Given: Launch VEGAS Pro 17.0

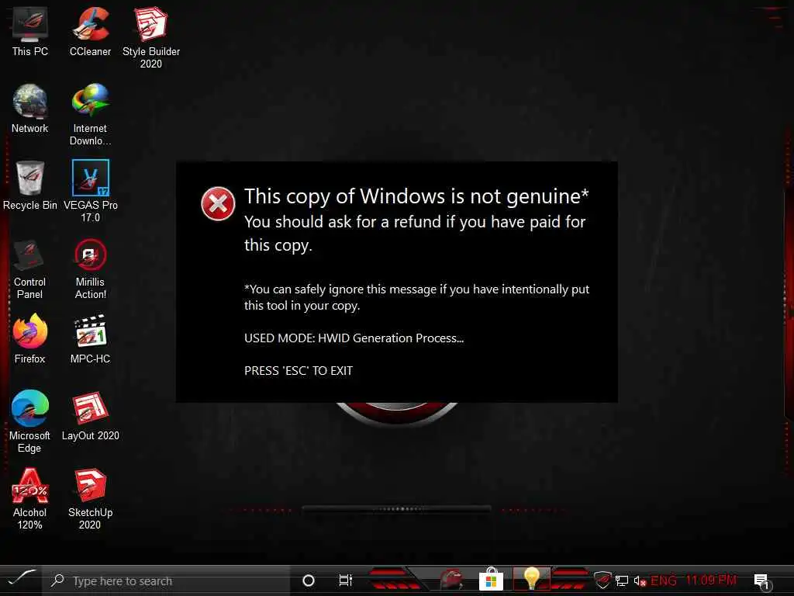Looking at the screenshot, I should click(x=90, y=191).
